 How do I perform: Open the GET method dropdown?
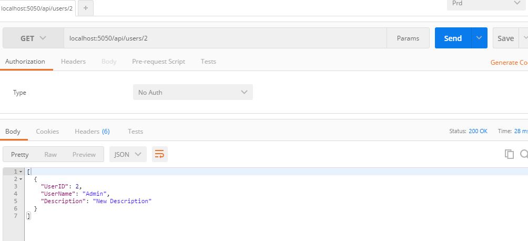(33, 38)
